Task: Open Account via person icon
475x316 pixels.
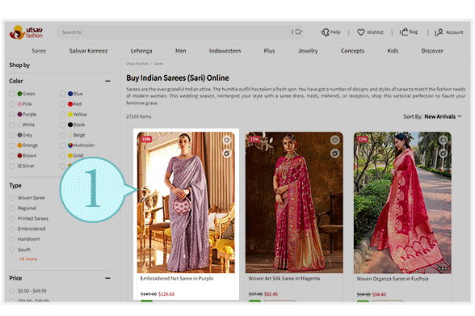Action: (439, 32)
